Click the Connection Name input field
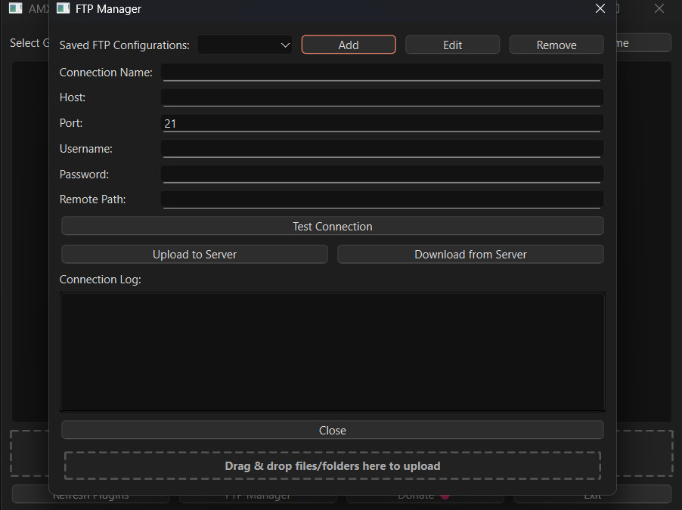This screenshot has width=682, height=510. 382,72
